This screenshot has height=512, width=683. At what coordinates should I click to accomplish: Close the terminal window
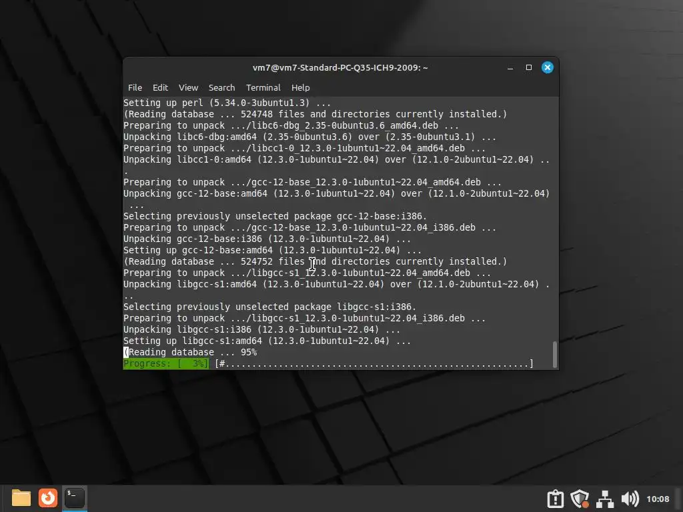(548, 67)
